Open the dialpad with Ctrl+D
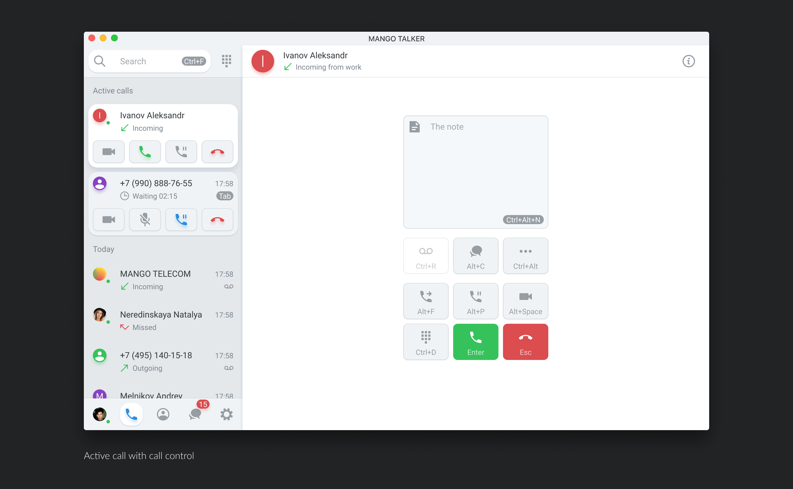Viewport: 793px width, 489px height. point(425,341)
